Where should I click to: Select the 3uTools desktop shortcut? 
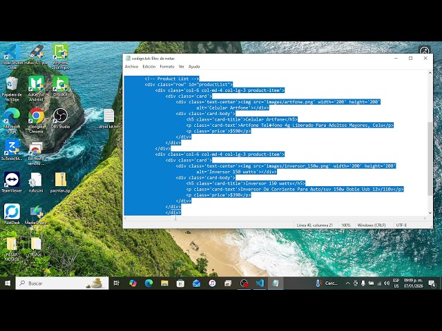(12, 150)
